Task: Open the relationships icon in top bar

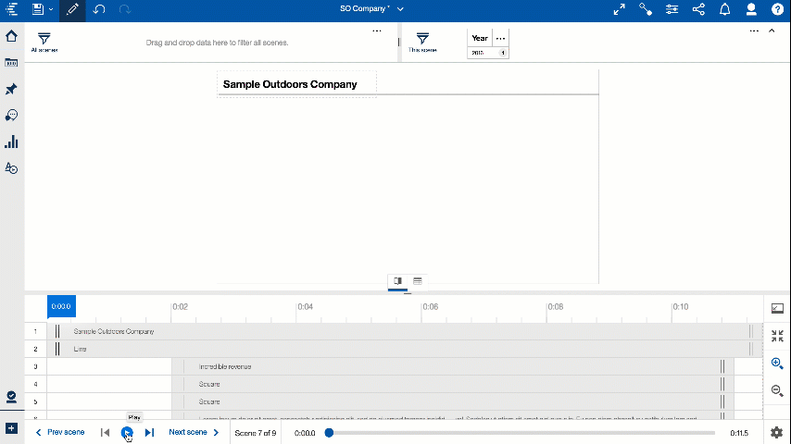Action: click(646, 9)
